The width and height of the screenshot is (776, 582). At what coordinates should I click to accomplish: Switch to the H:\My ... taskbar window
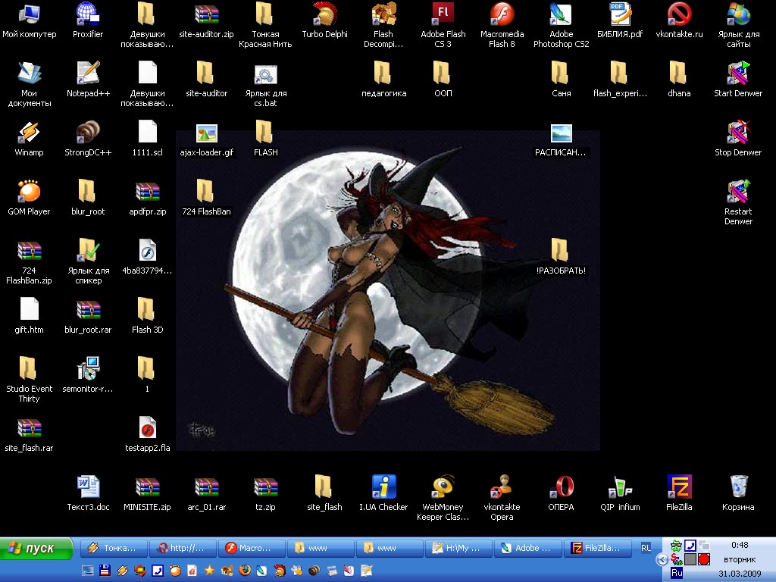point(458,549)
